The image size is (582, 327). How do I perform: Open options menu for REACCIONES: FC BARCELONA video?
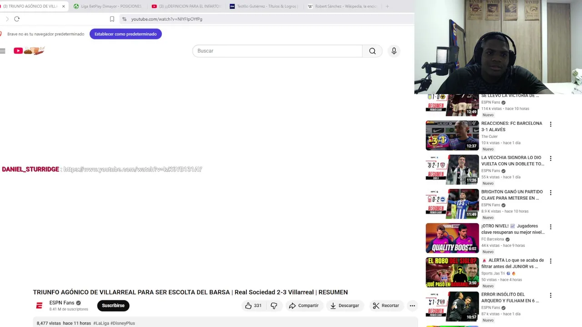550,124
